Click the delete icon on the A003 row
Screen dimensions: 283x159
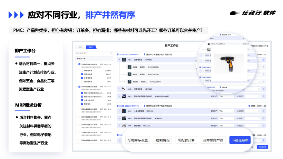tap(264, 96)
